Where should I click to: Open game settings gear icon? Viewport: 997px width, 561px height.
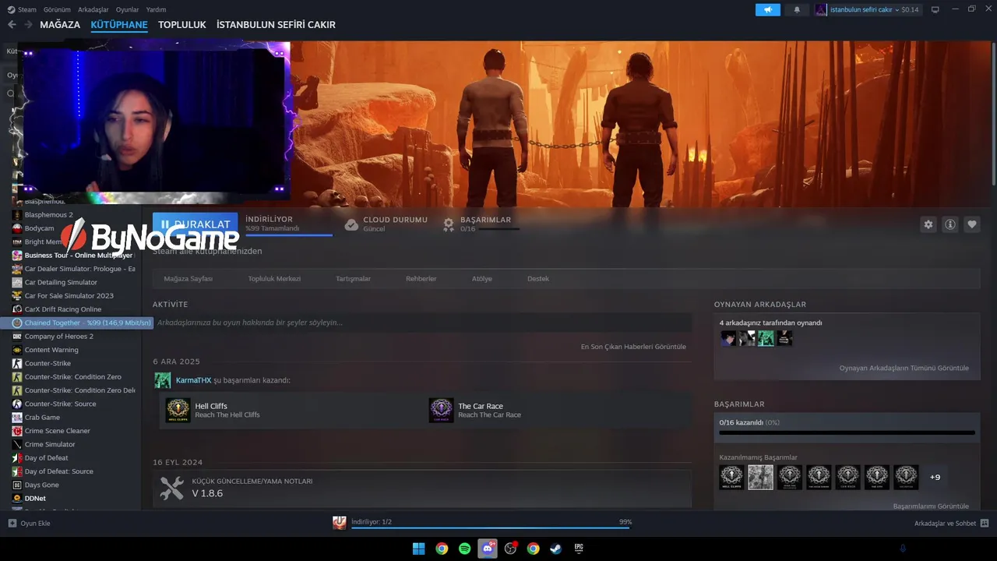[x=928, y=224]
